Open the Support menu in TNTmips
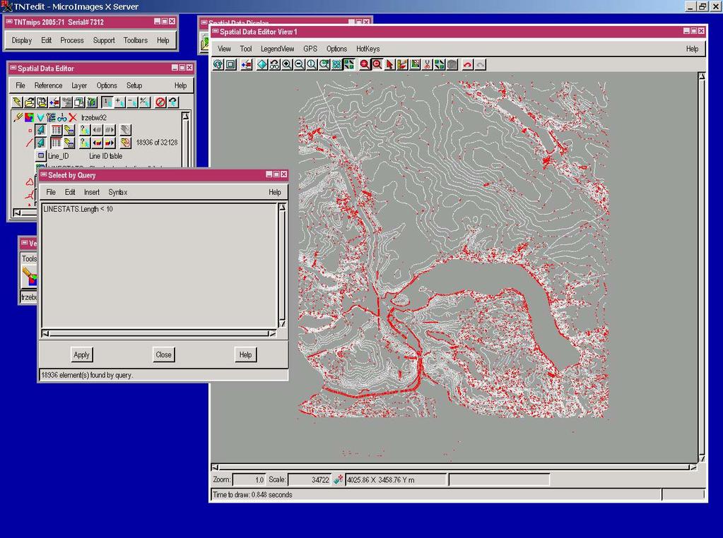The image size is (723, 538). 104,40
